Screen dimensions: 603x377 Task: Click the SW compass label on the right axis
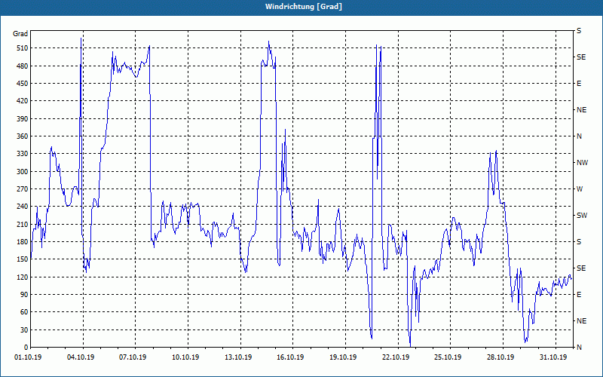point(582,216)
